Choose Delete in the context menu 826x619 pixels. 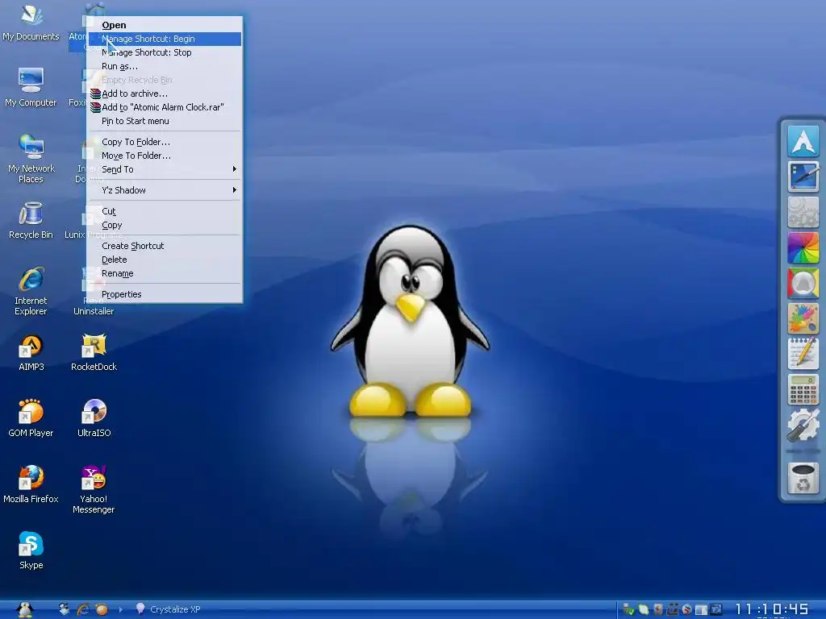[x=165, y=260]
